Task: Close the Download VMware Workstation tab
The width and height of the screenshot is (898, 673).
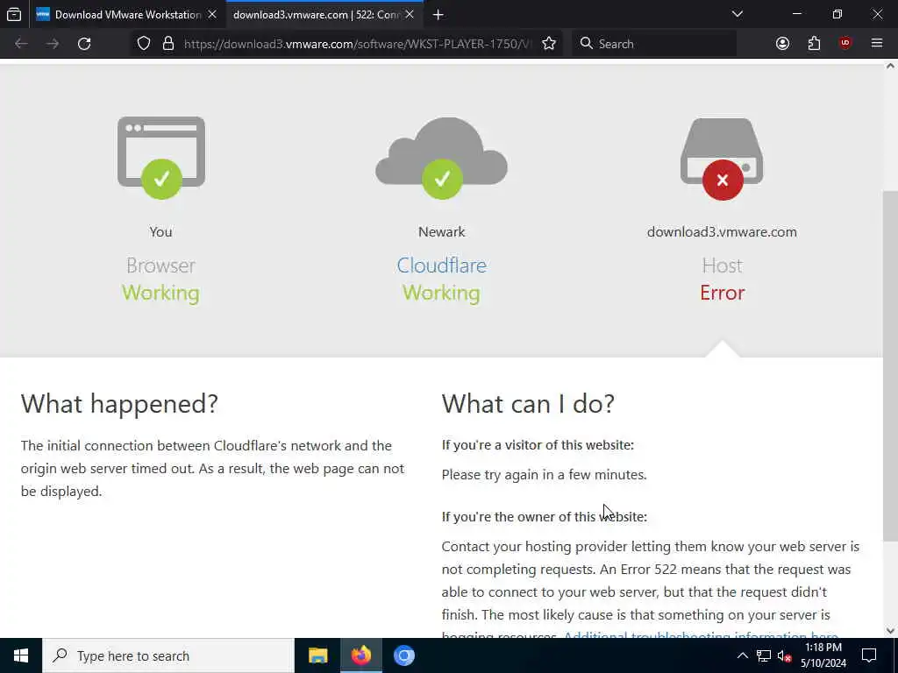Action: (212, 14)
